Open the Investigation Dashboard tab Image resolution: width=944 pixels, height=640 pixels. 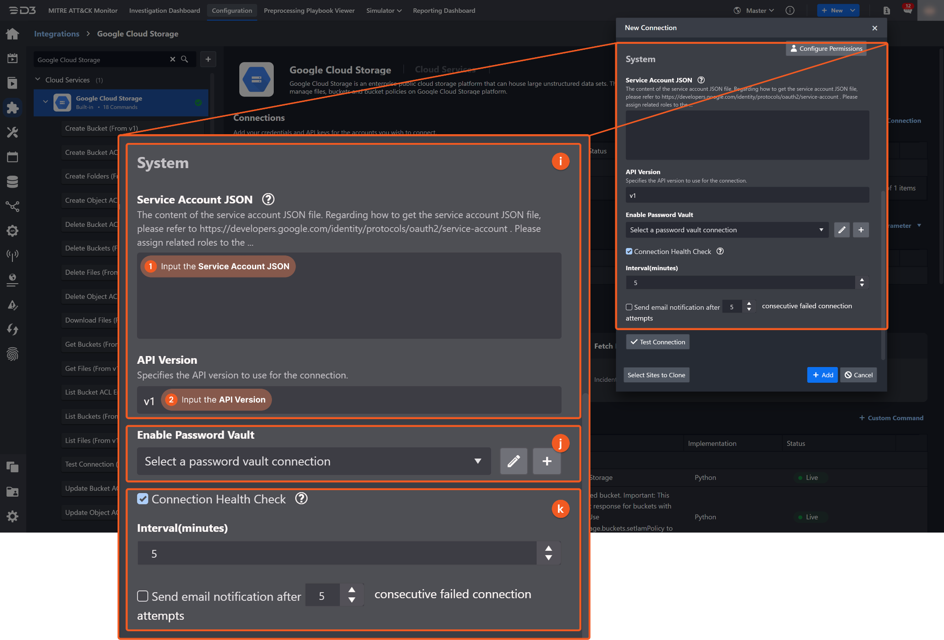pyautogui.click(x=165, y=10)
